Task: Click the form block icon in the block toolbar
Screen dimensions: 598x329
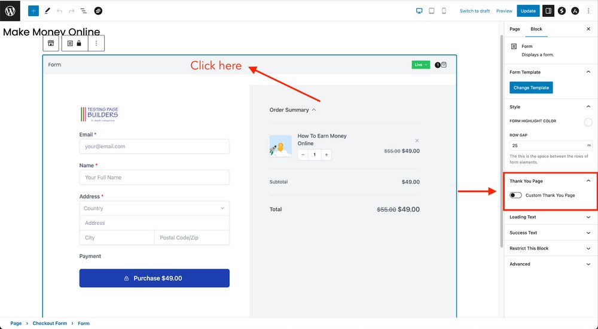Action: (70, 44)
